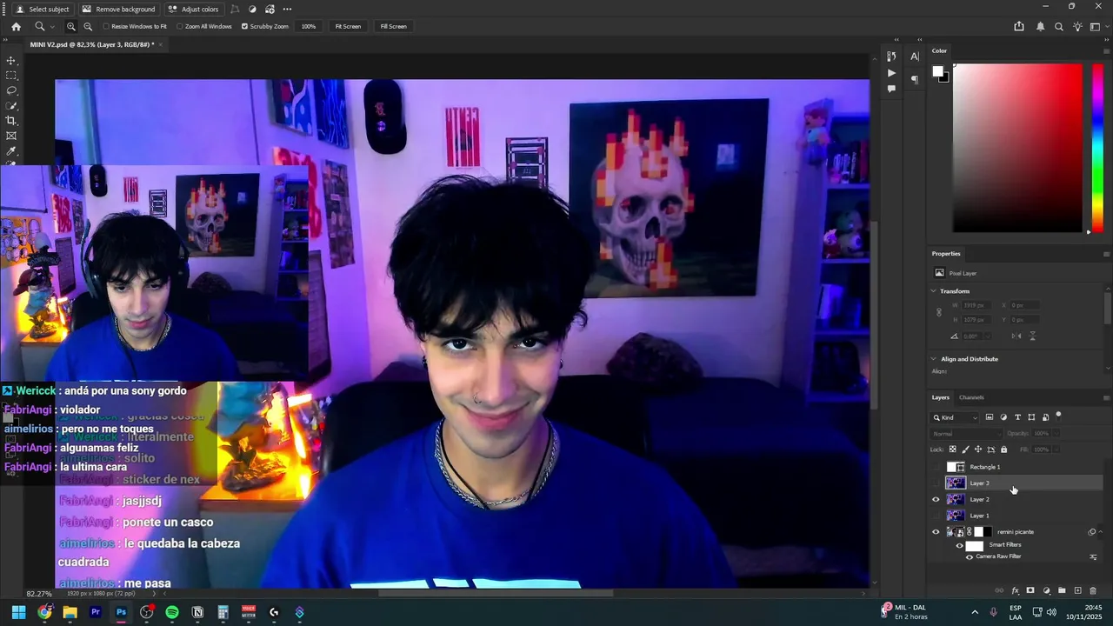Open the more options ellipsis menu
1113x626 pixels.
point(288,9)
